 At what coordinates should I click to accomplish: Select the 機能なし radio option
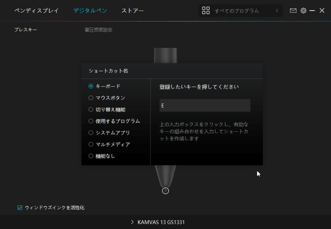[91, 156]
